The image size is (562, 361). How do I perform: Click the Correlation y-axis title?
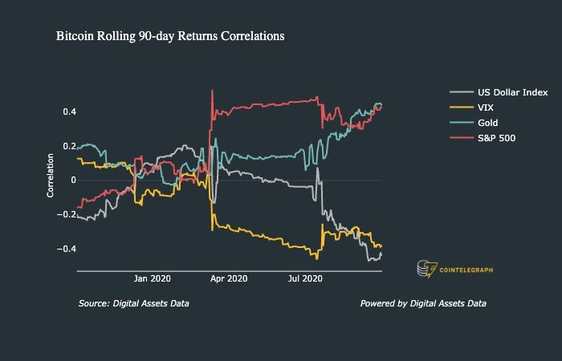pos(50,176)
